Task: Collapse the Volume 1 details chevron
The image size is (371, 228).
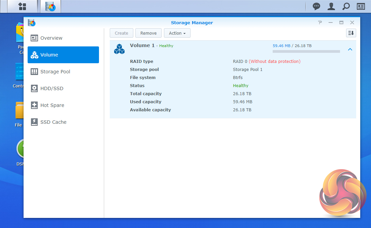Action: (350, 49)
